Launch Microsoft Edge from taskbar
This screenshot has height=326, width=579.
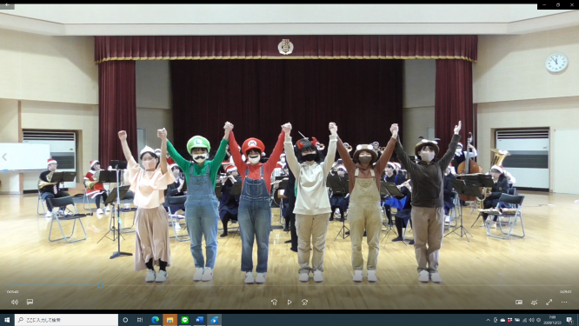[155, 320]
